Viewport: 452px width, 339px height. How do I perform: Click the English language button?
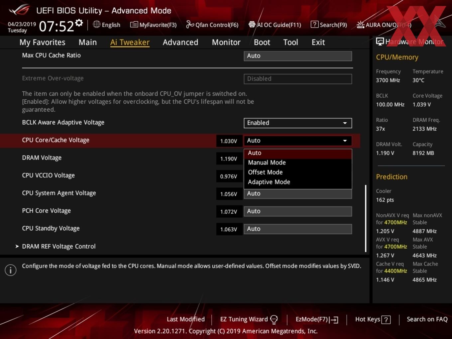coord(106,25)
